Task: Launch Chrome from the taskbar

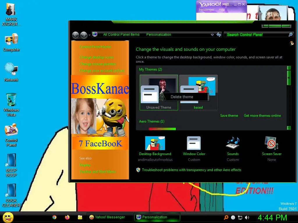Action: tap(54, 217)
